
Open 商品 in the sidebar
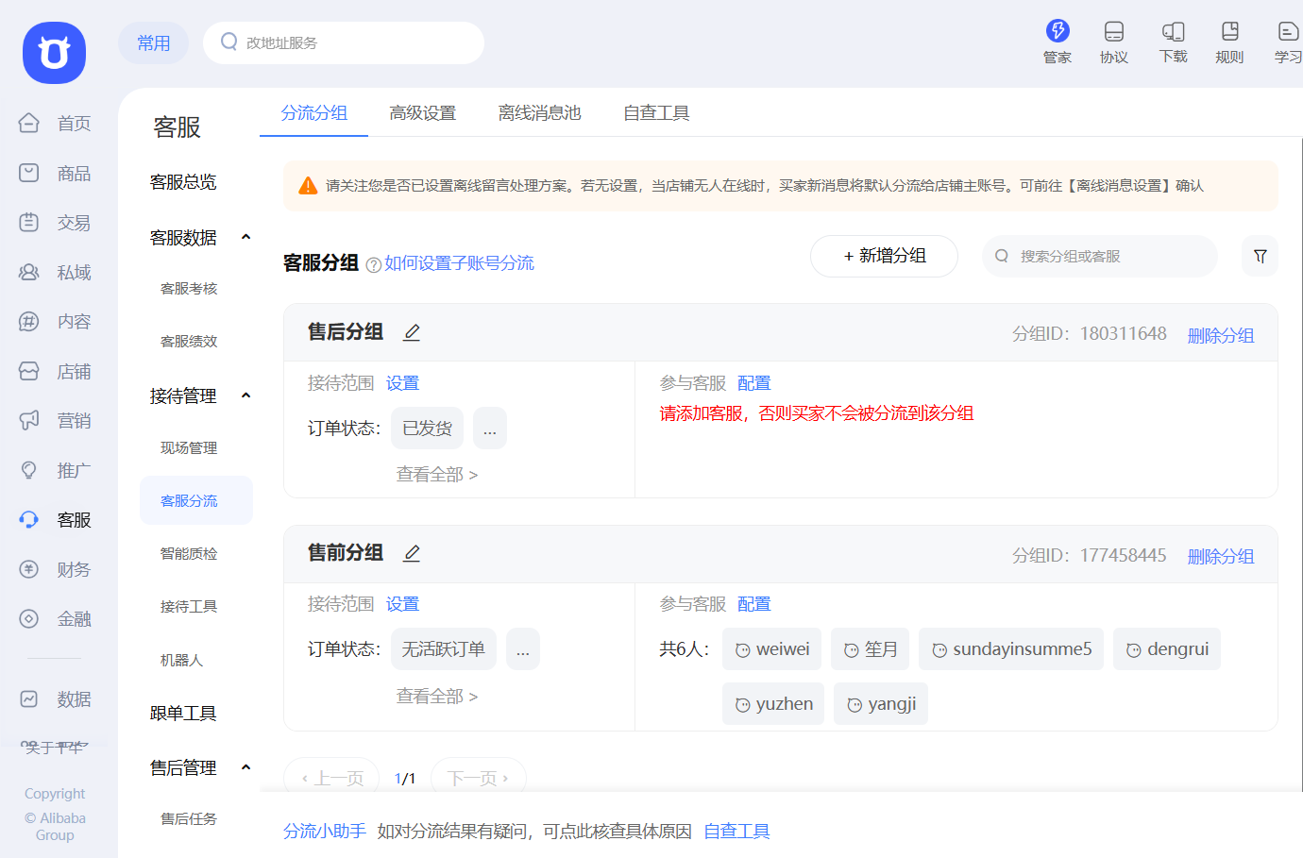pyautogui.click(x=56, y=174)
